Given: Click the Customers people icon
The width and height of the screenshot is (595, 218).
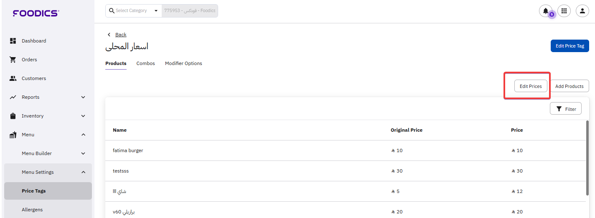Looking at the screenshot, I should tap(13, 78).
